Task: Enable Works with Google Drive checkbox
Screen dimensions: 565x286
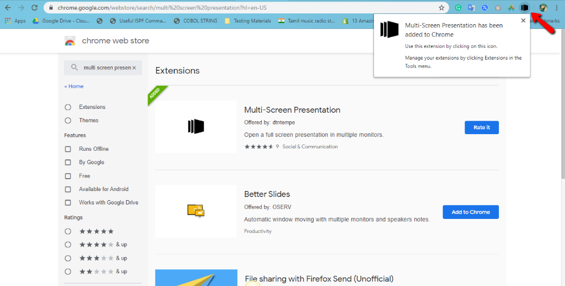Action: pos(68,202)
